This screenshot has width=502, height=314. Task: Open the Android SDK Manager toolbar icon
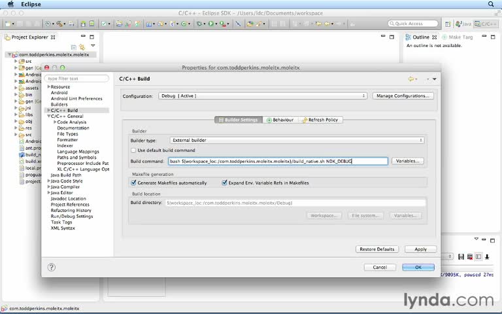[x=83, y=24]
